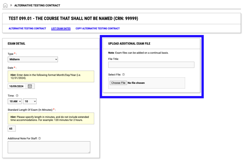Click the course title TEST 099.01 heading
The height and width of the screenshot is (161, 243).
click(73, 19)
